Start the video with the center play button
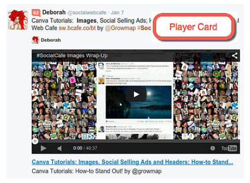Image resolution: width=250 pixels, height=183 pixels. (136, 94)
